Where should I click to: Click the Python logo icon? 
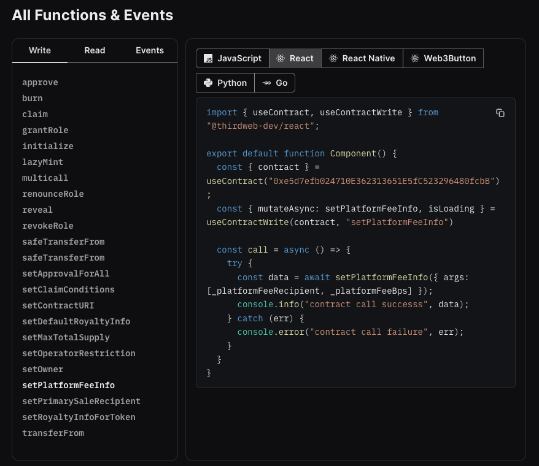pos(208,83)
